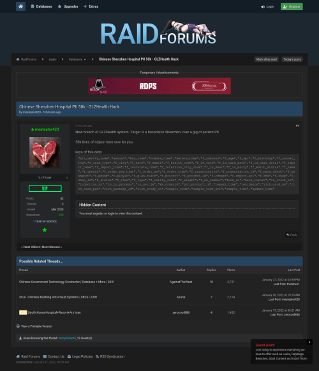Screen dimensions: 319x371
Task: Open South Korea Hospital+Resort thread
Action: (x=54, y=312)
